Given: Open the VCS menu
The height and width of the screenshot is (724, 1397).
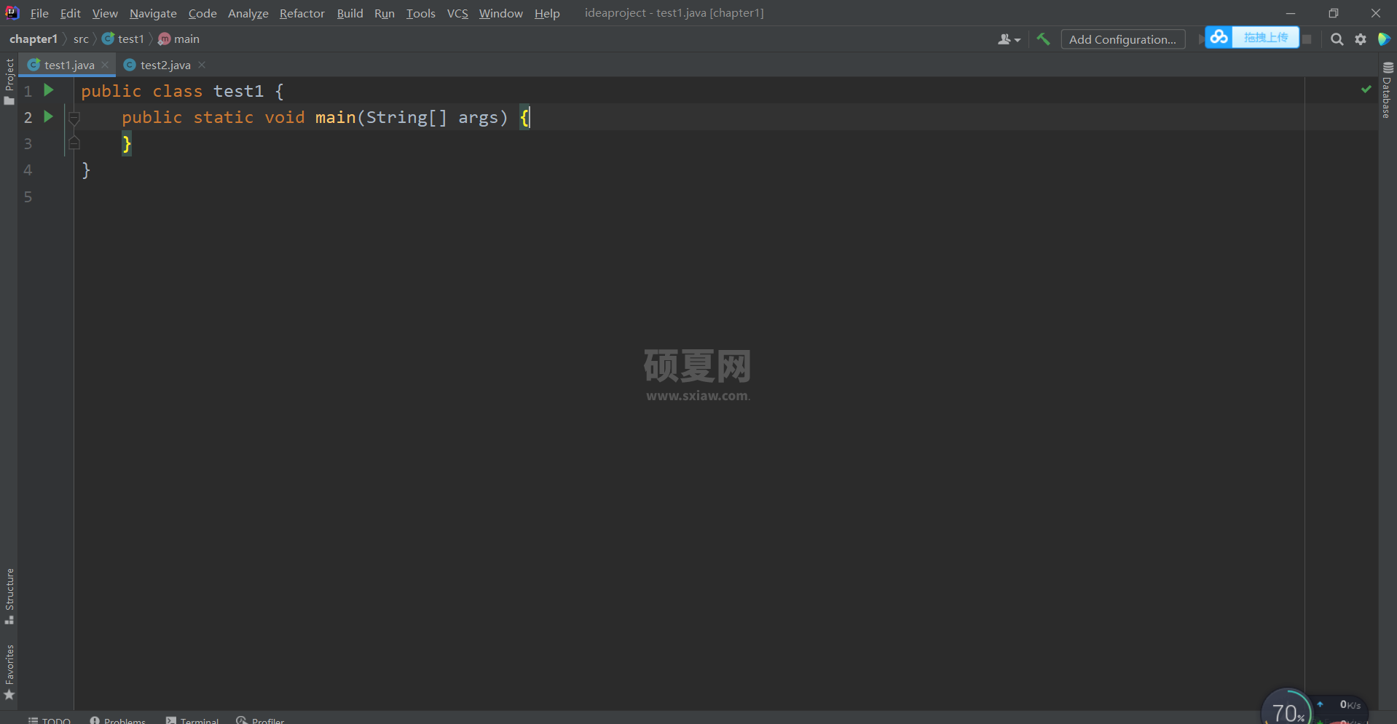Looking at the screenshot, I should click(x=457, y=13).
